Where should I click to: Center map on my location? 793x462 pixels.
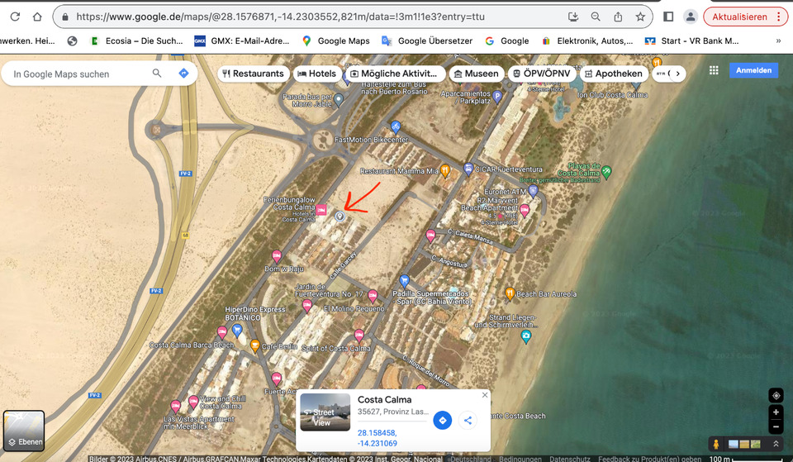(x=775, y=395)
